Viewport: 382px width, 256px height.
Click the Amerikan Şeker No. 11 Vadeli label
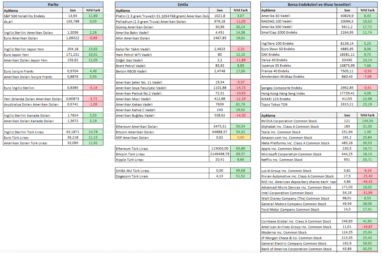point(162,82)
